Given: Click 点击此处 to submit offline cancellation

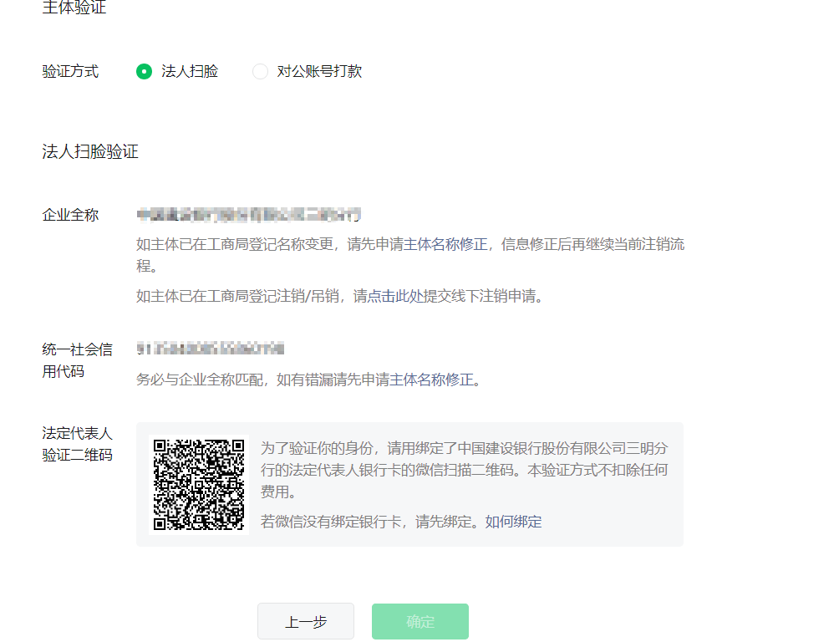Looking at the screenshot, I should pyautogui.click(x=395, y=296).
